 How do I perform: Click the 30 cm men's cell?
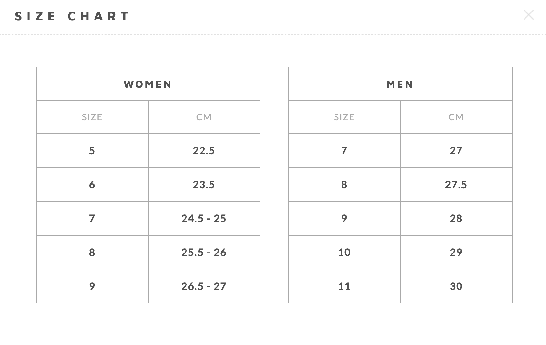(x=456, y=286)
